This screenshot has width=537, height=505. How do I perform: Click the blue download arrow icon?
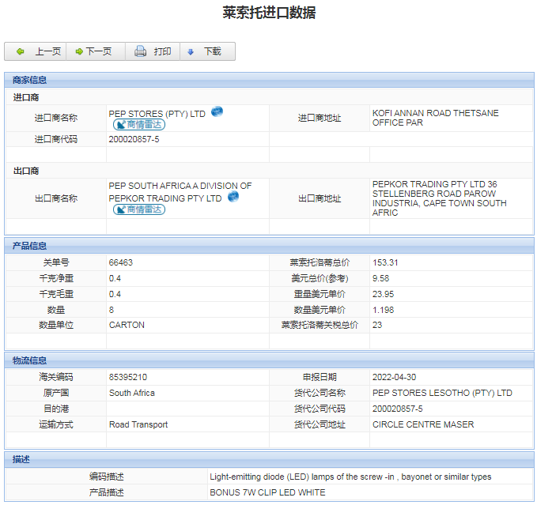(x=191, y=52)
